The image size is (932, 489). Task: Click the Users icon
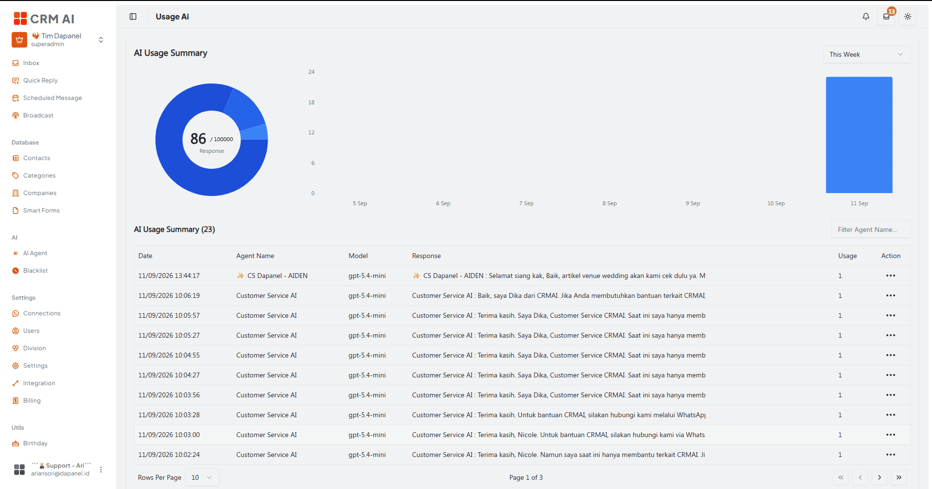click(x=16, y=331)
